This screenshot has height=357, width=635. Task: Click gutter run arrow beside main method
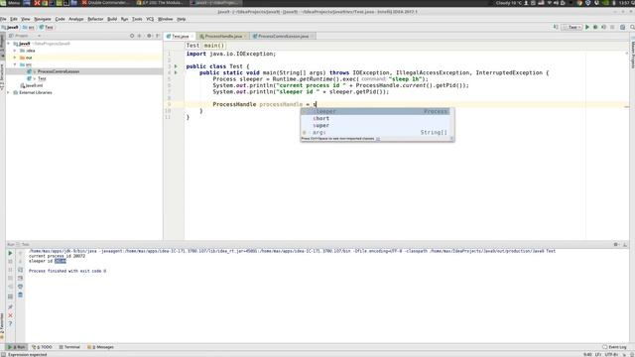point(176,72)
